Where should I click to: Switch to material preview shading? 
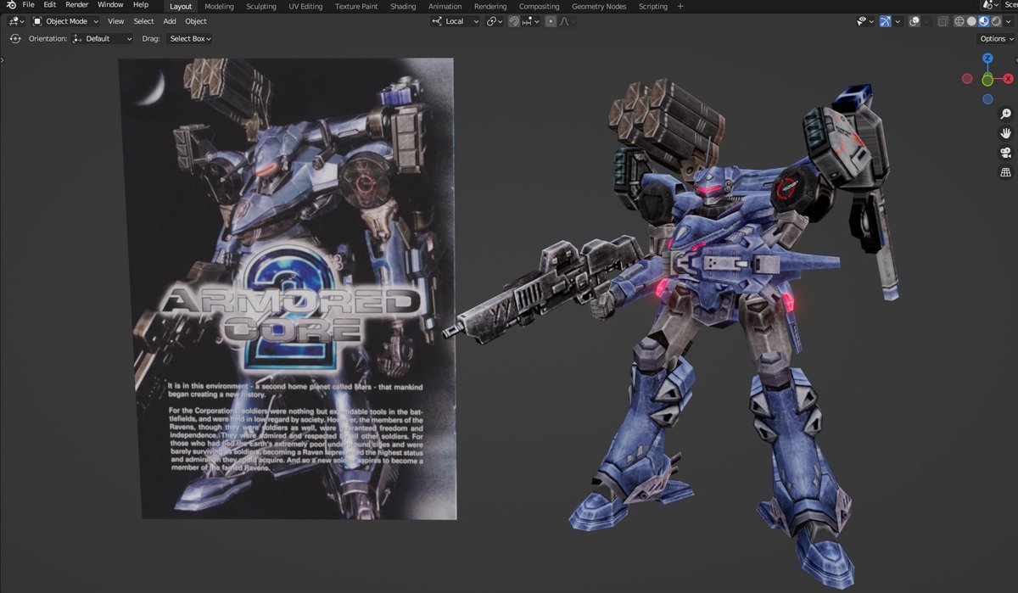tap(983, 21)
